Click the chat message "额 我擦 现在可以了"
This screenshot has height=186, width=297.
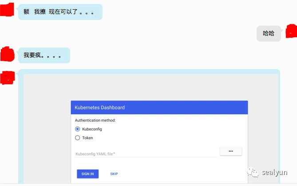click(x=60, y=12)
